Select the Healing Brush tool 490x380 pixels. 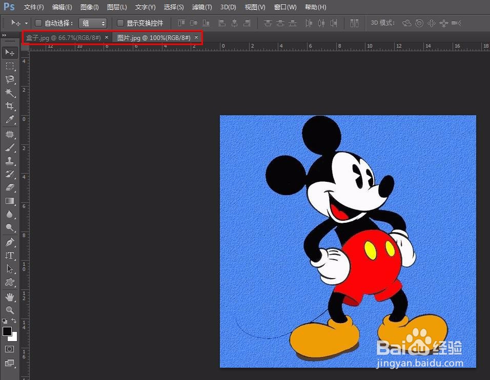tap(10, 134)
